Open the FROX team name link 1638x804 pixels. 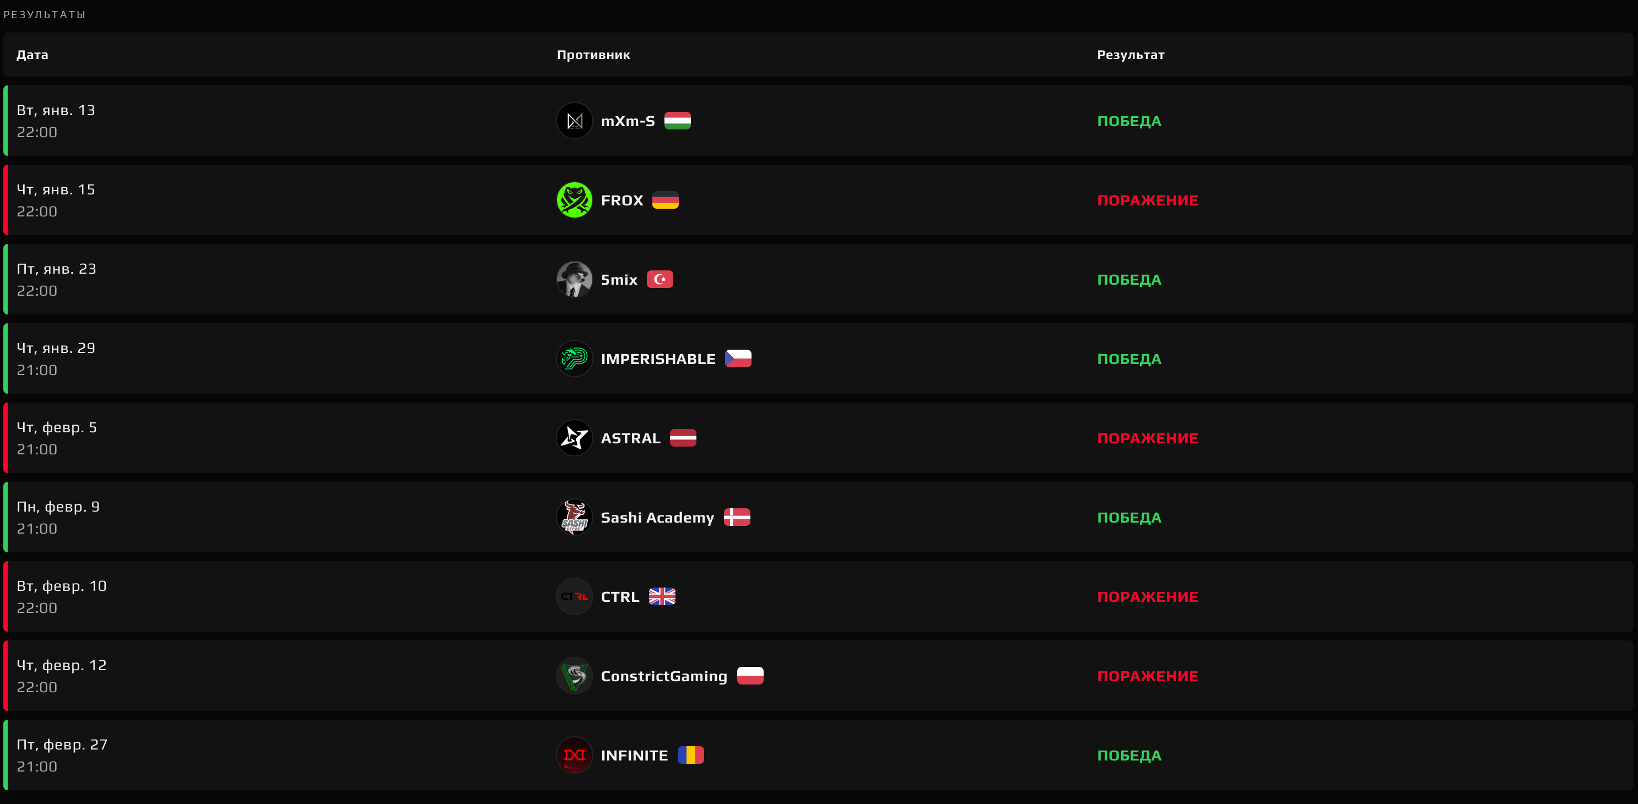[x=622, y=200]
